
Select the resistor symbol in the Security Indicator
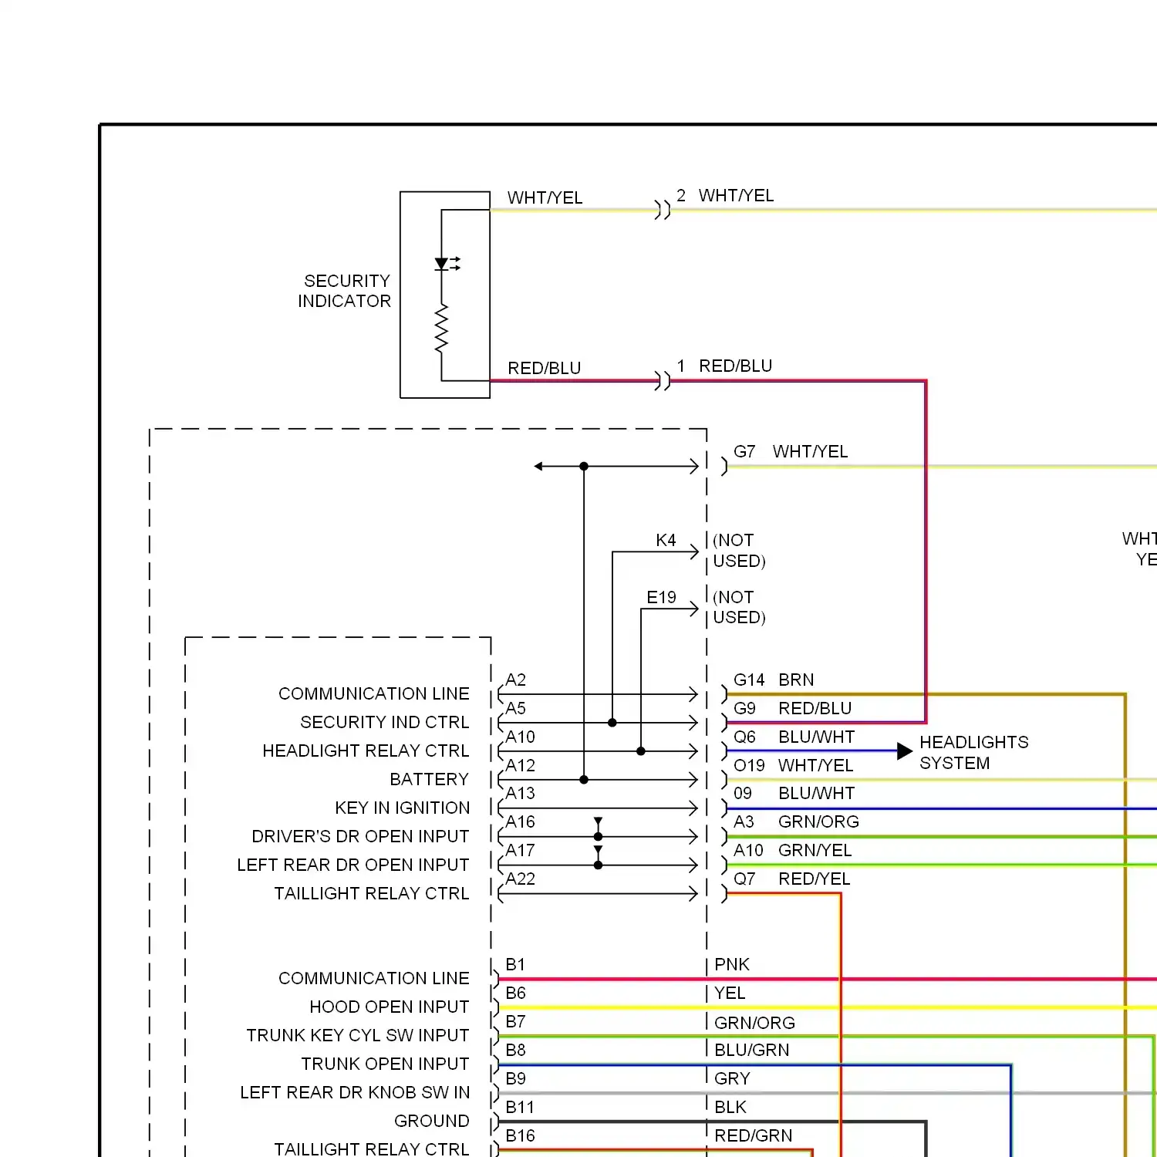click(x=441, y=329)
